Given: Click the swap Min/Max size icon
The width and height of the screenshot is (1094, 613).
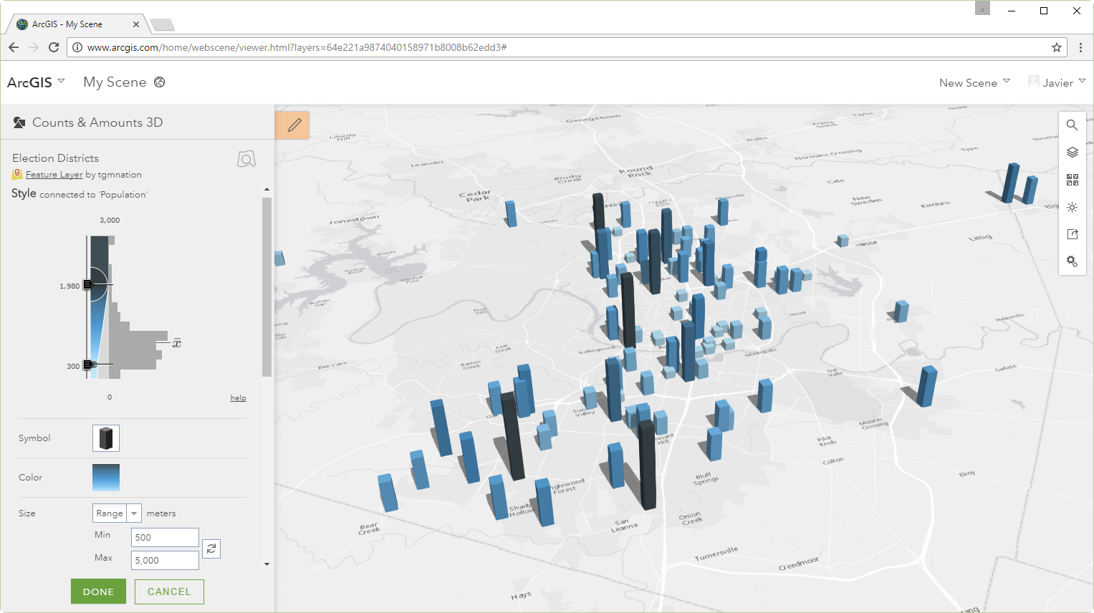Looking at the screenshot, I should pyautogui.click(x=211, y=549).
